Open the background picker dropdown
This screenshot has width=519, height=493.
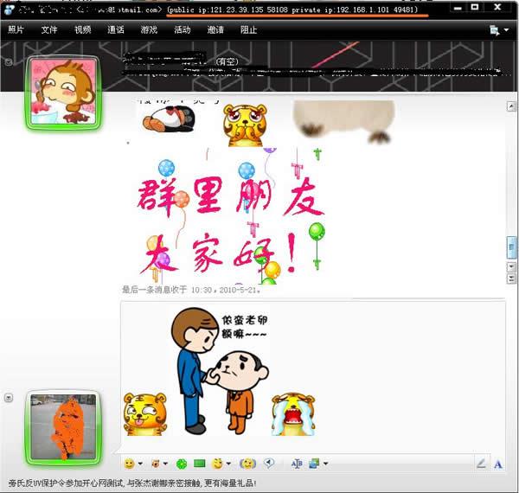325,464
